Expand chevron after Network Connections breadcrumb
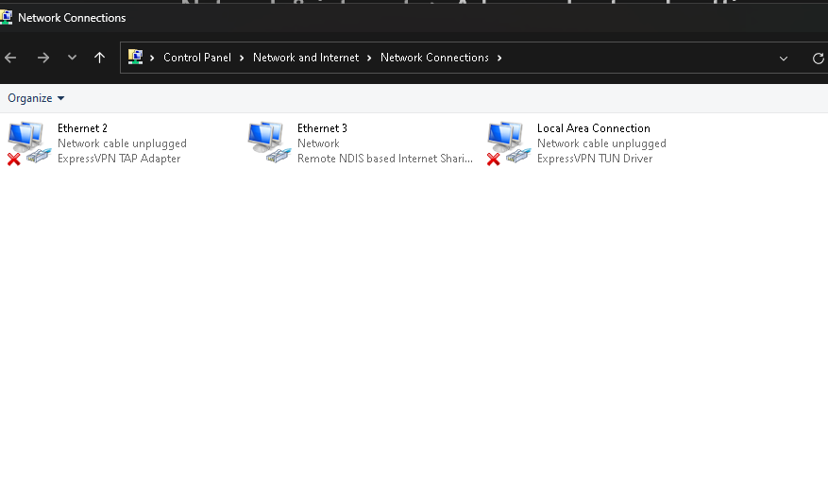Screen dimensions: 828x488 point(499,58)
